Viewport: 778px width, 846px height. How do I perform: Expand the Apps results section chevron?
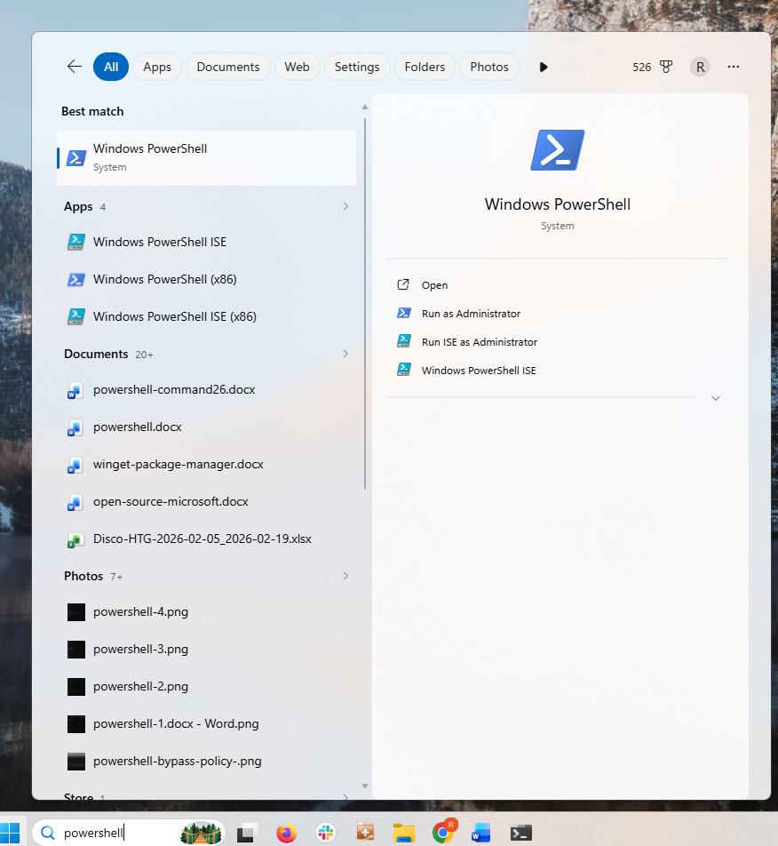pos(345,207)
